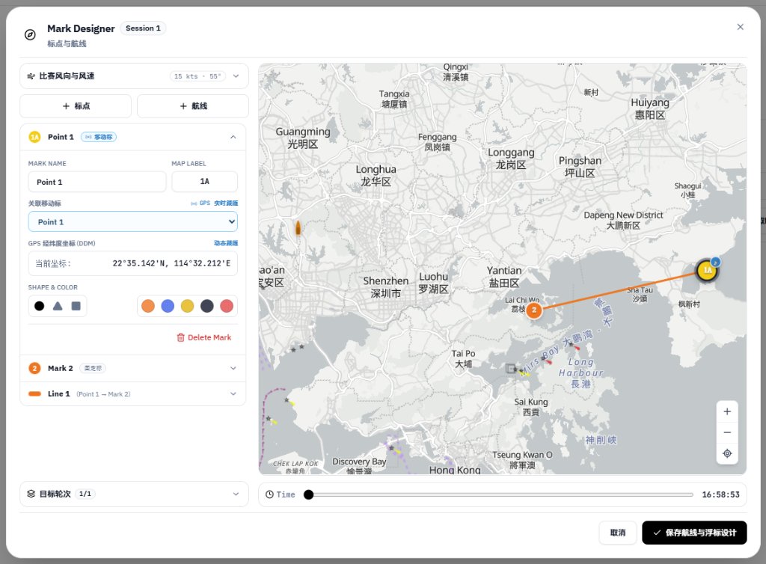Image resolution: width=766 pixels, height=564 pixels.
Task: Click the GPS 实时跟踪 link
Action: tap(215, 203)
